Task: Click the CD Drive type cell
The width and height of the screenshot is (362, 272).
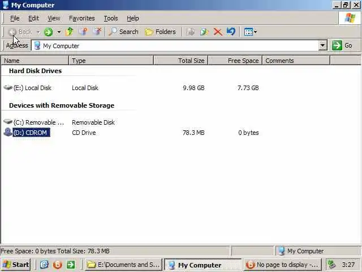Action: (x=84, y=133)
